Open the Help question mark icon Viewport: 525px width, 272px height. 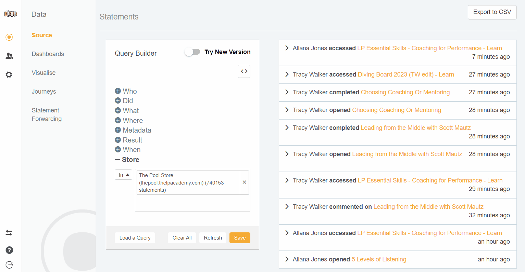coord(9,250)
